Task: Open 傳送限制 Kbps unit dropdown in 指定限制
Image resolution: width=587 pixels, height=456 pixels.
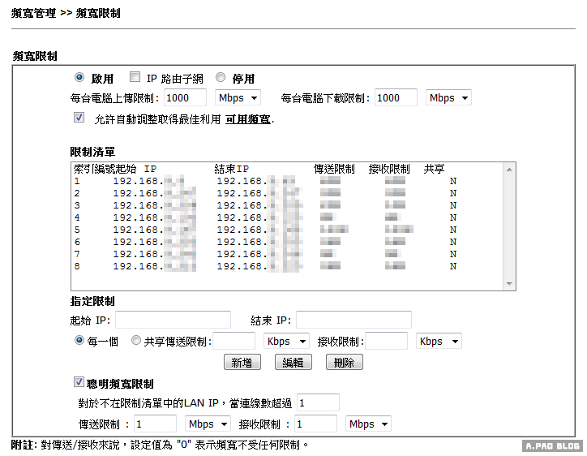Action: tap(286, 342)
